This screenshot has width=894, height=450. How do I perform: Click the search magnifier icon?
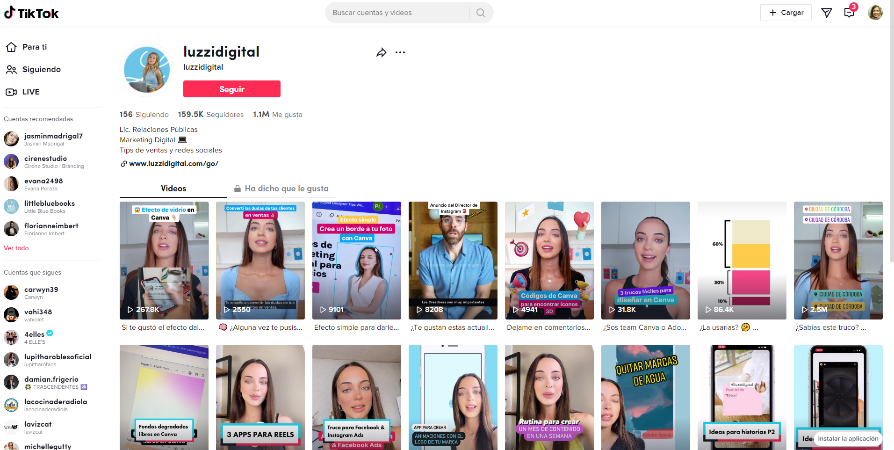481,13
